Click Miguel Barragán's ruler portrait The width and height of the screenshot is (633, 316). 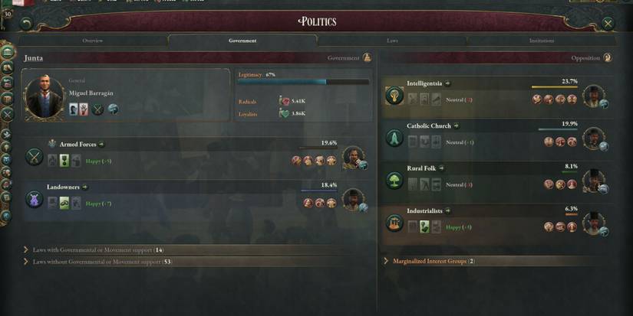tap(44, 97)
